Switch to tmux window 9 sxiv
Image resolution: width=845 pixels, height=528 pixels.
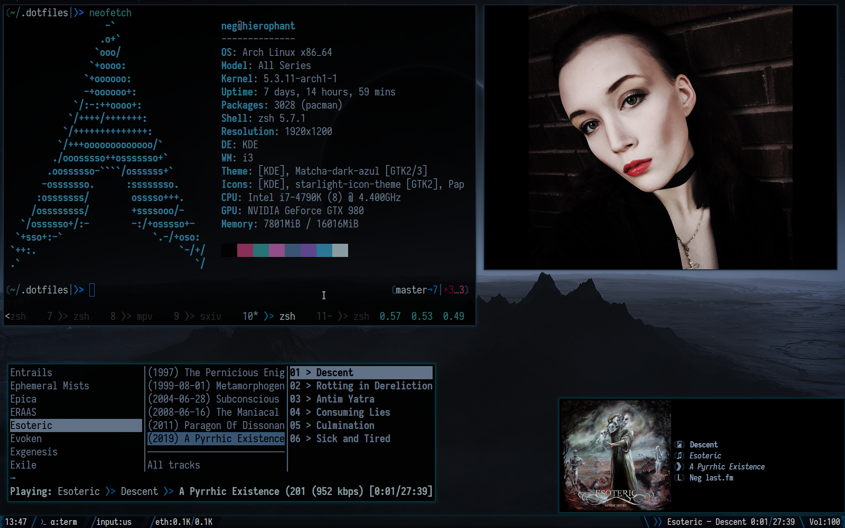tap(198, 316)
